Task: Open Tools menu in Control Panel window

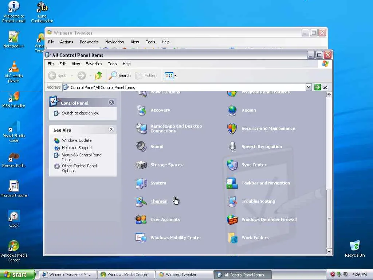Action: click(x=113, y=64)
